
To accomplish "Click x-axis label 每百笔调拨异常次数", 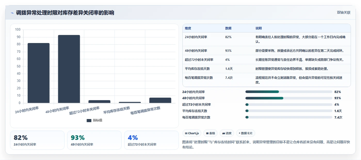I will click(146, 111).
